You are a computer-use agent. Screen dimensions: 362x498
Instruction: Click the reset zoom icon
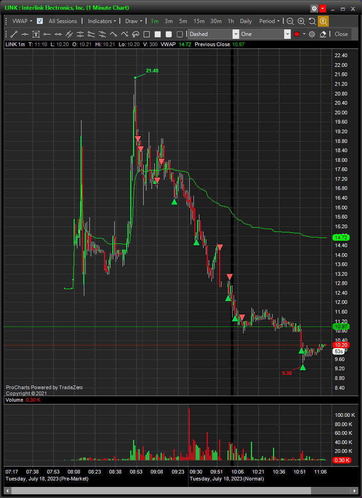tap(312, 21)
